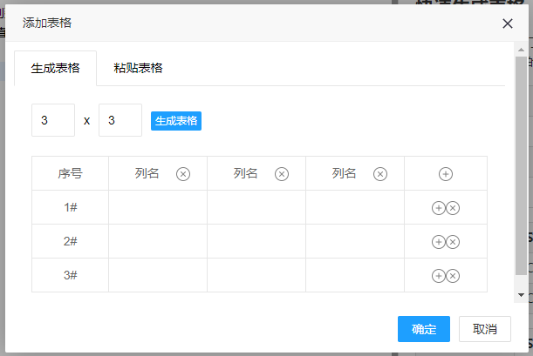The height and width of the screenshot is (356, 533).
Task: Remove the second 列名 column
Action: click(x=282, y=174)
